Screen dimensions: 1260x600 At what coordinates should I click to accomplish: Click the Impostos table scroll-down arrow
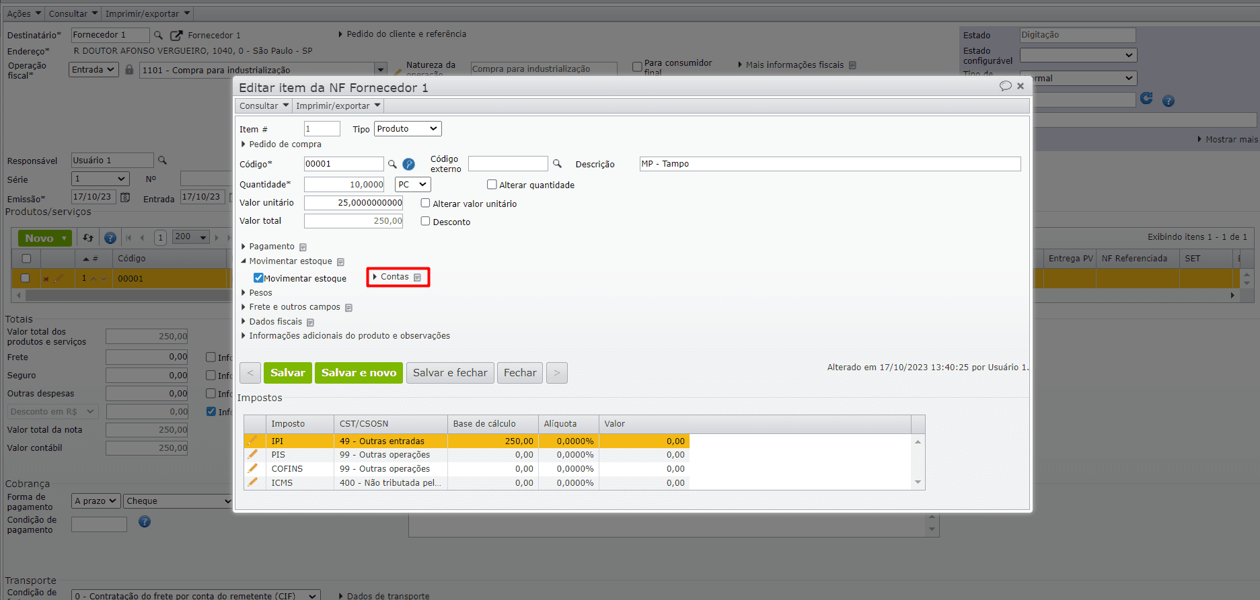click(x=918, y=482)
